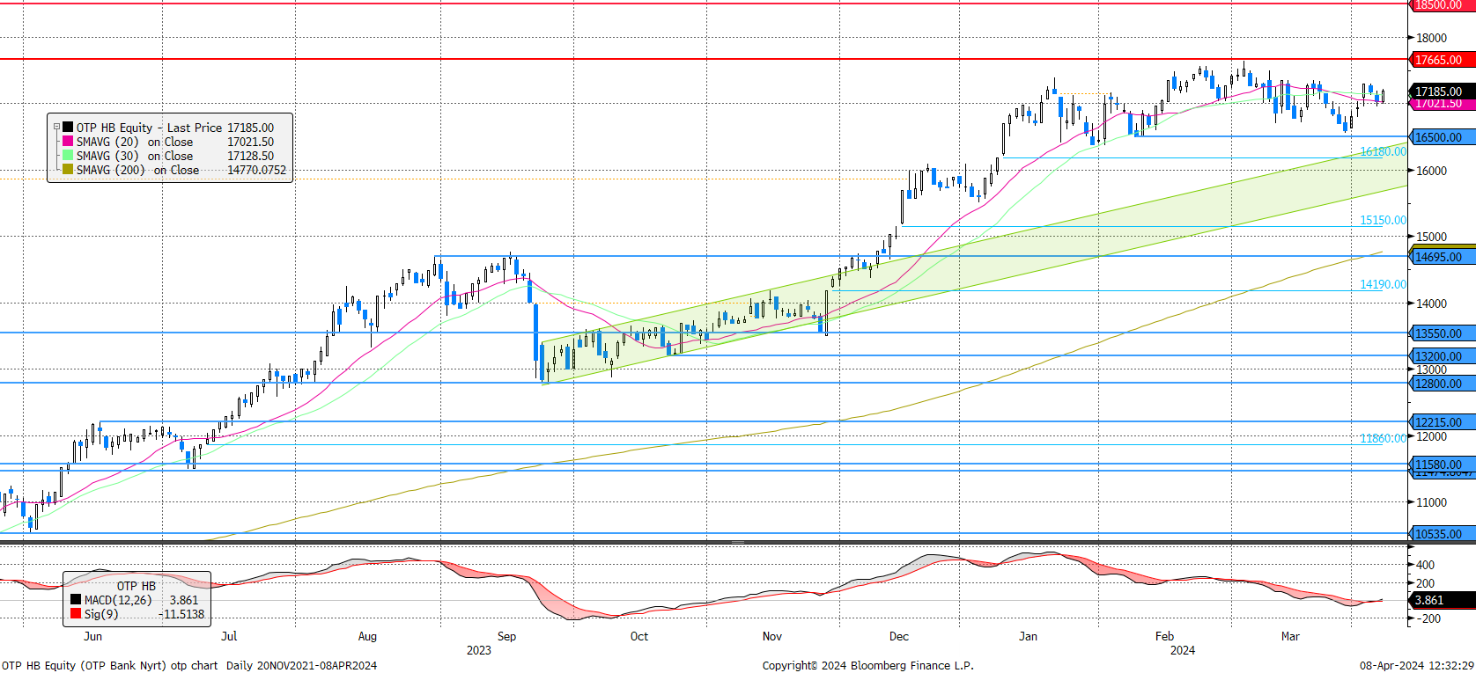Click the 400 MACD axis tick

click(1425, 565)
